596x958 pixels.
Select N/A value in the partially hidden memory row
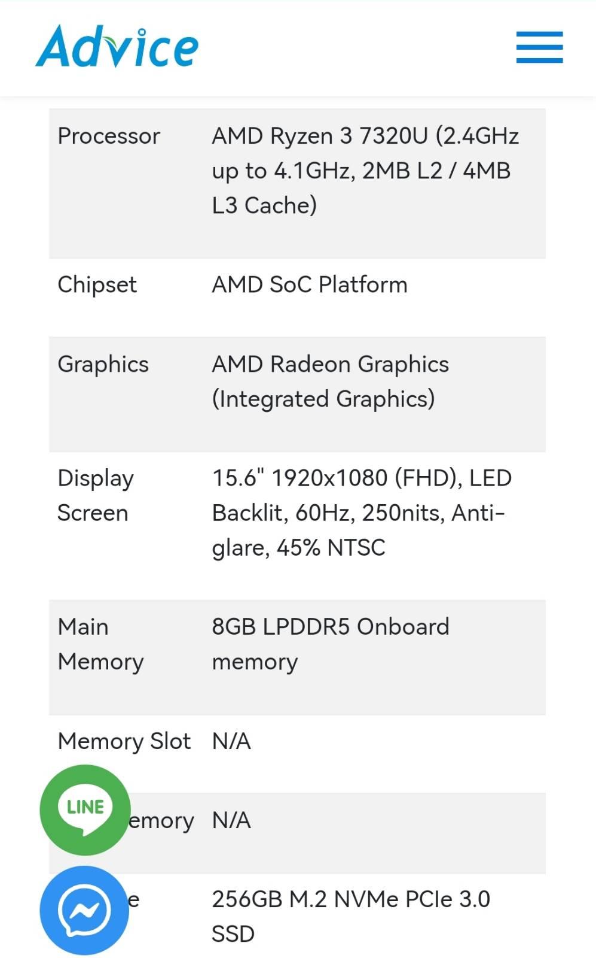pyautogui.click(x=231, y=820)
